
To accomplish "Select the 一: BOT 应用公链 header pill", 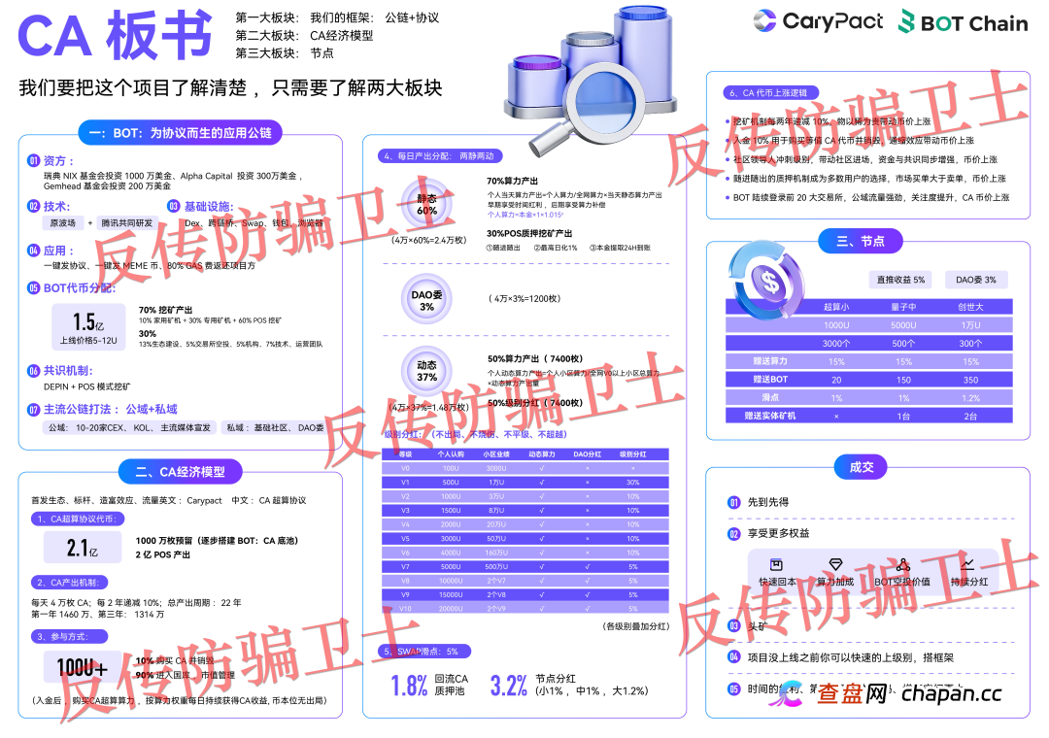I will (181, 132).
